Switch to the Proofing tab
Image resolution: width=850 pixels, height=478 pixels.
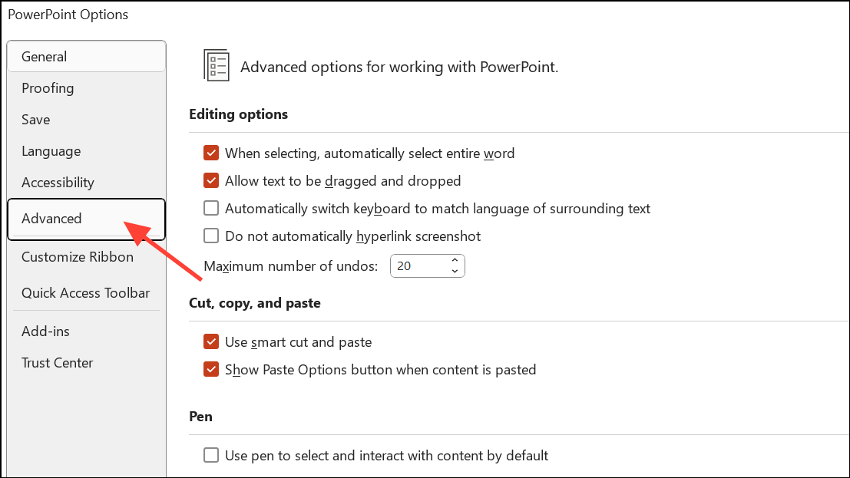pyautogui.click(x=48, y=88)
